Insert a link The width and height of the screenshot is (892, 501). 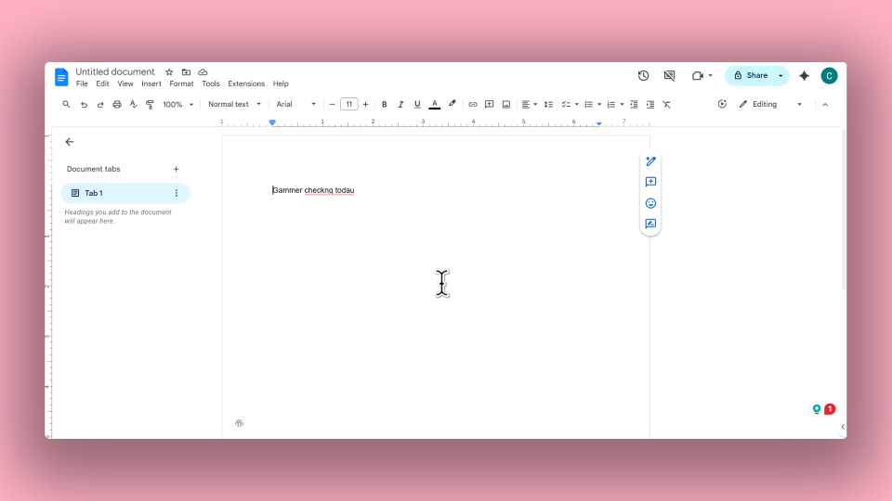[473, 105]
